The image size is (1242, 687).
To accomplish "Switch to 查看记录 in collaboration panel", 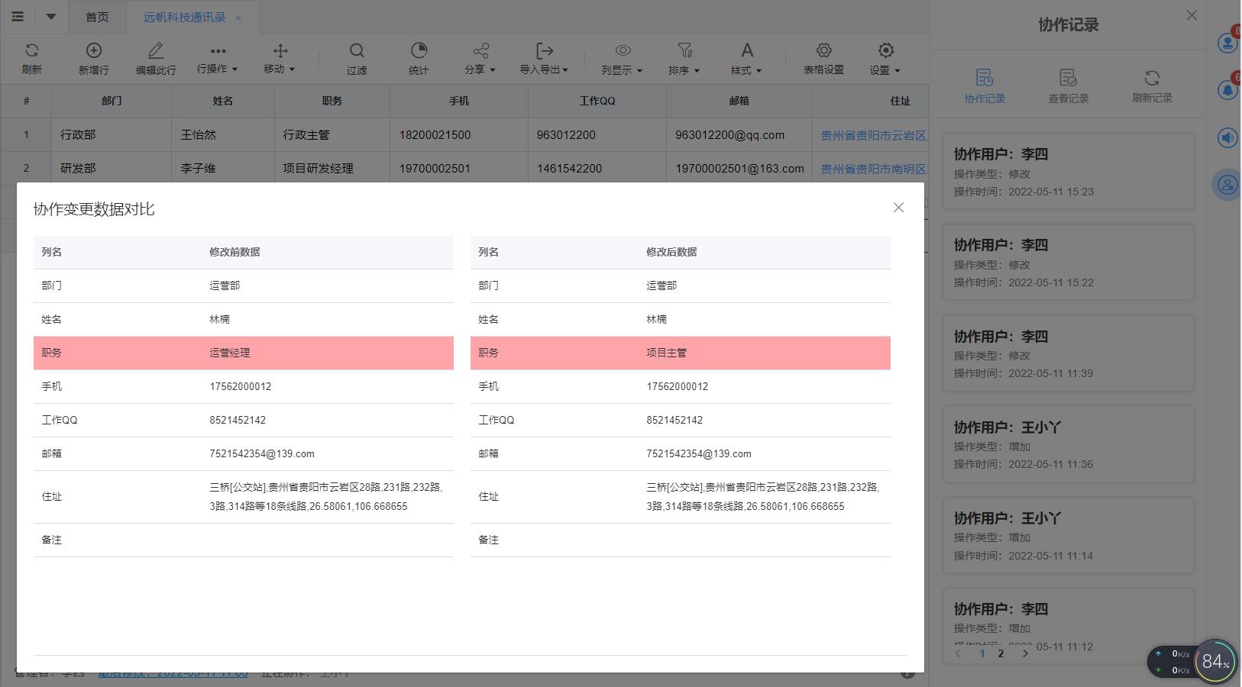I will point(1067,84).
